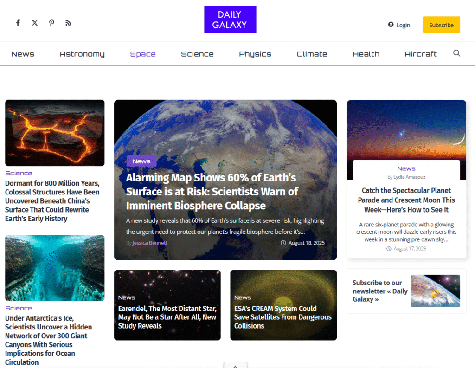The height and width of the screenshot is (368, 475).
Task: Click the News label on Planet Parade card
Action: point(406,168)
